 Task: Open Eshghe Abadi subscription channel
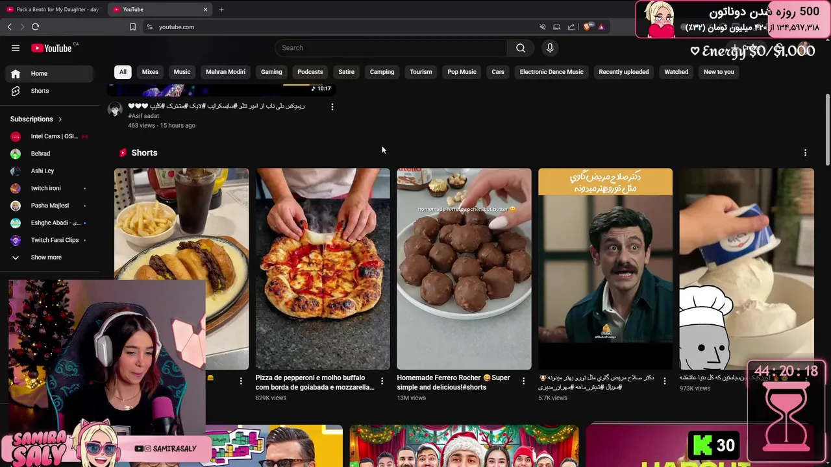[49, 222]
